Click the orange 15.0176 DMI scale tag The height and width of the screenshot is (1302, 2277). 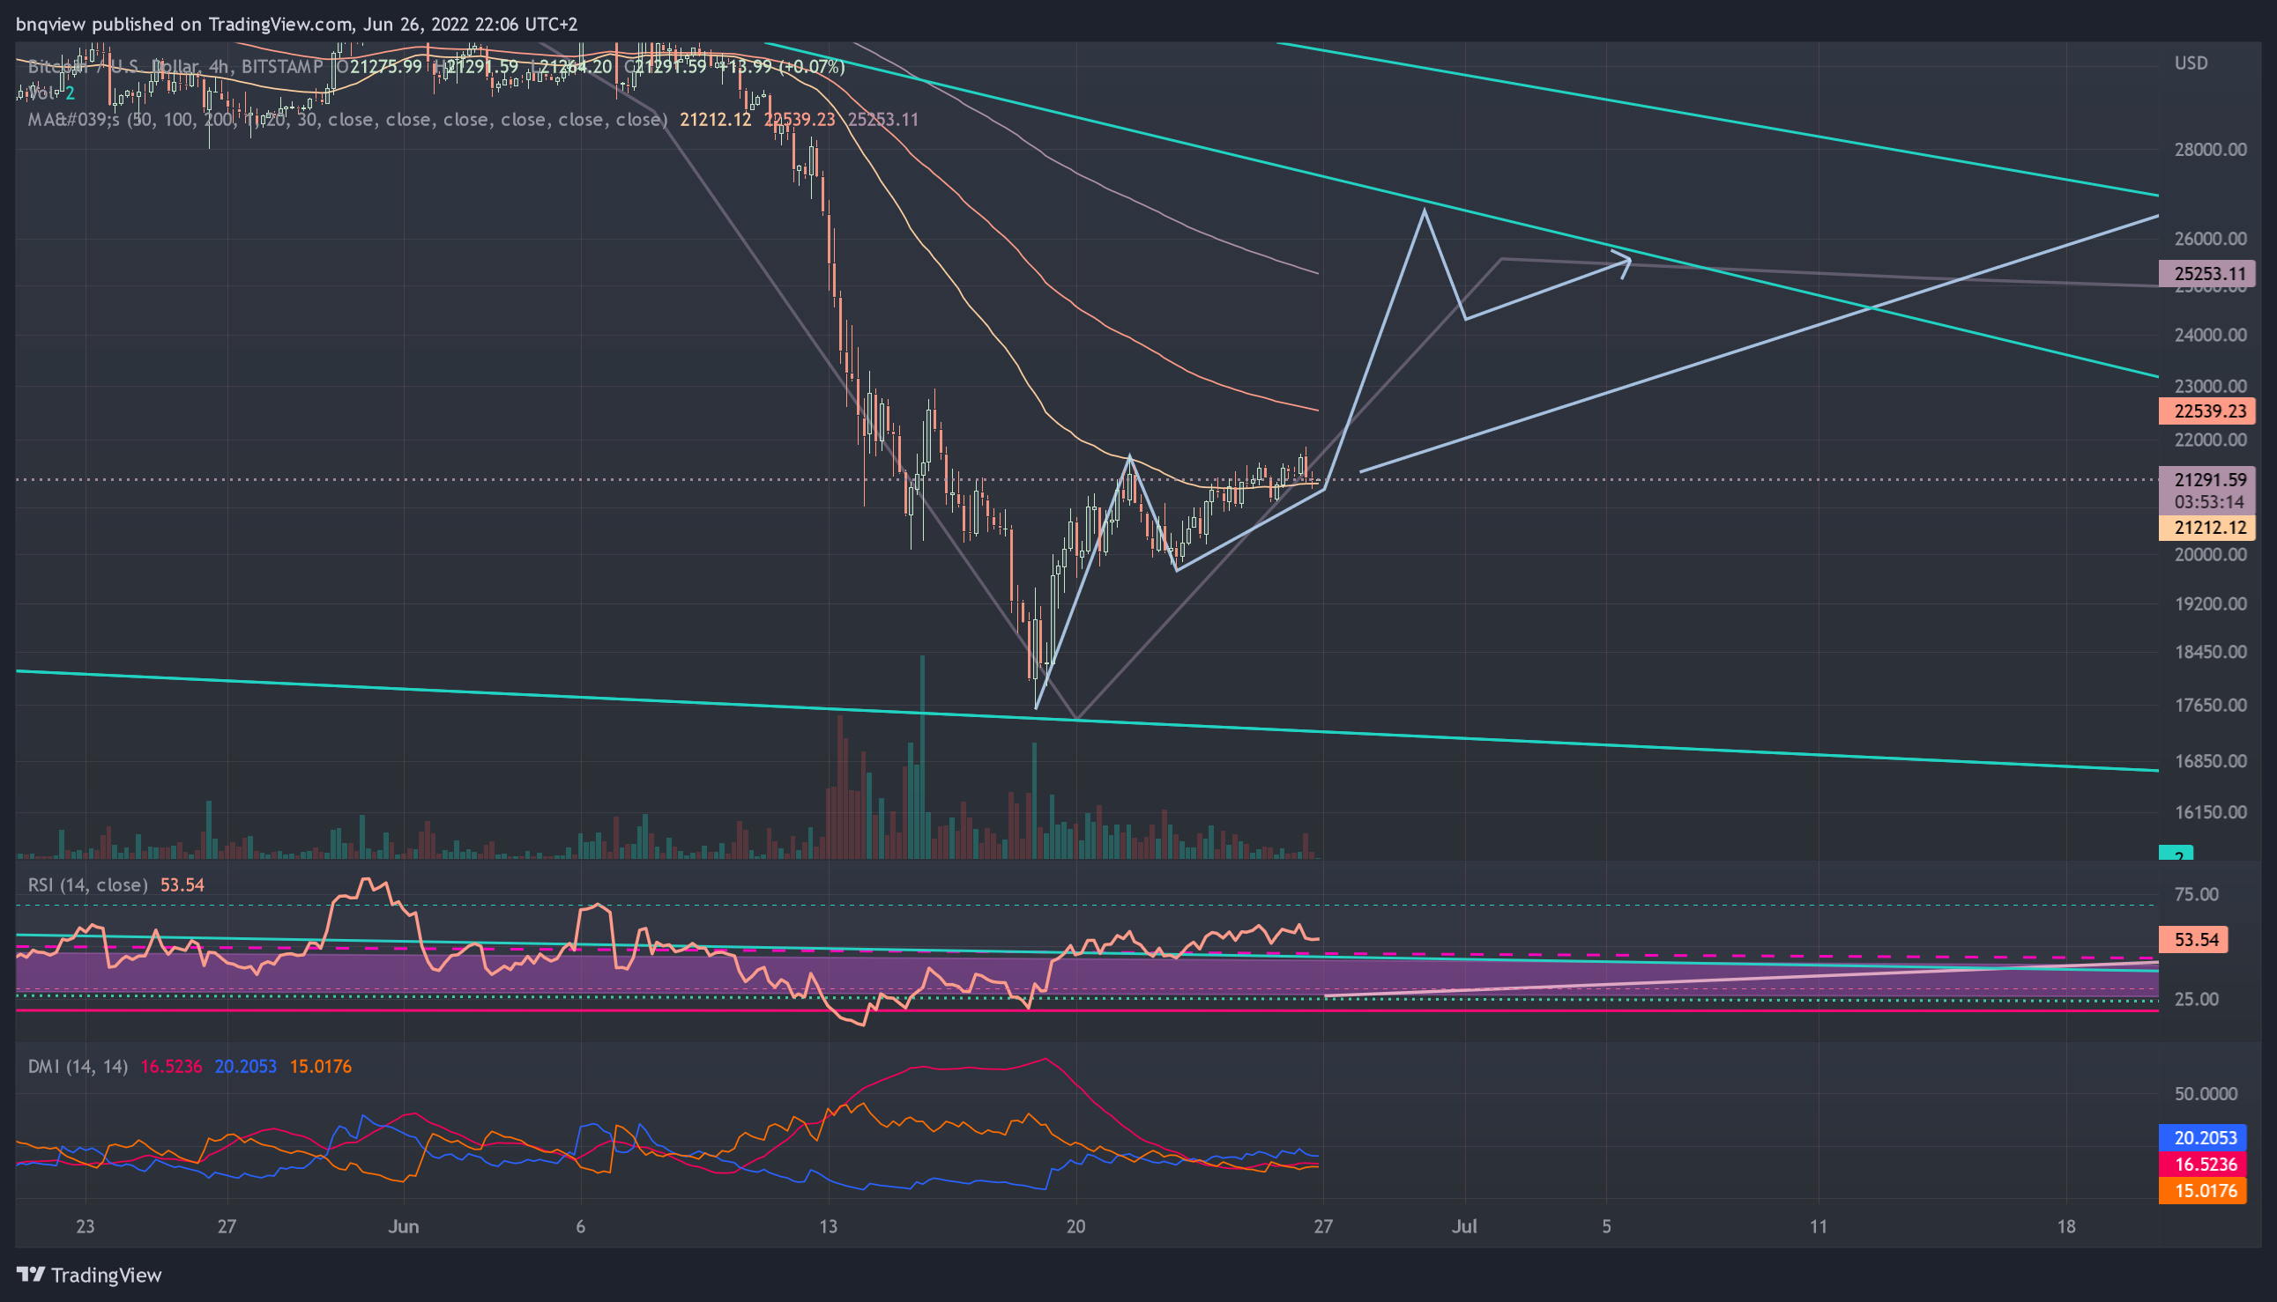[x=2203, y=1190]
